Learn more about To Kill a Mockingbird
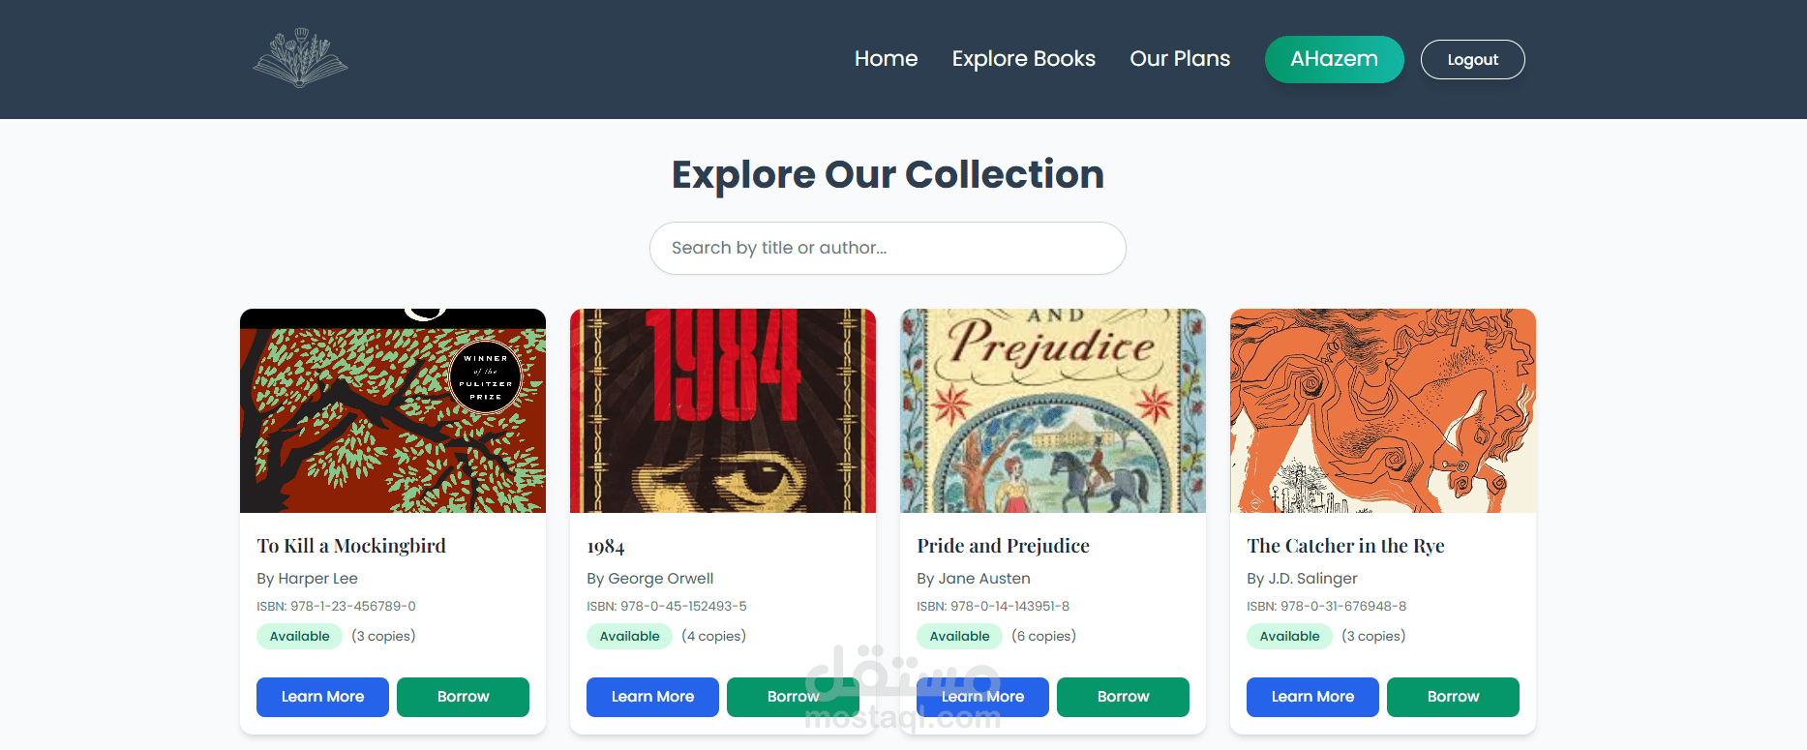 (322, 697)
